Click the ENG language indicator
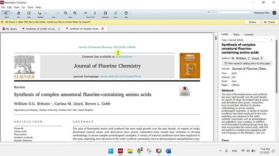The width and height of the screenshot is (279, 156). 235,151
